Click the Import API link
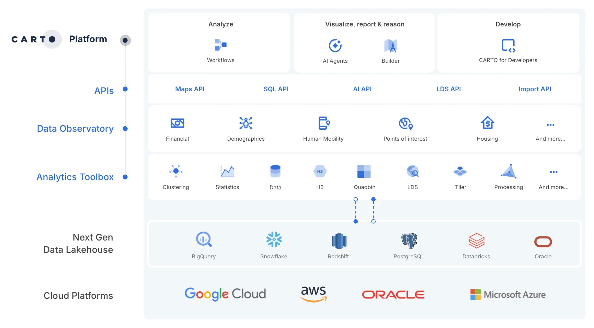Viewport: 594px width, 328px height. 535,89
